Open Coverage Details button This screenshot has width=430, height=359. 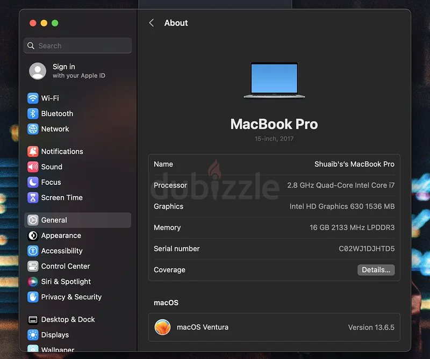(x=376, y=270)
